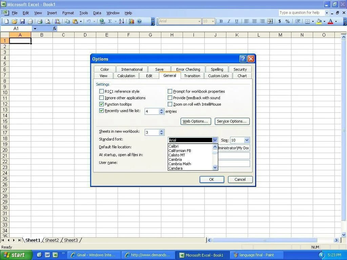
Task: Click the OK button
Action: 212,179
